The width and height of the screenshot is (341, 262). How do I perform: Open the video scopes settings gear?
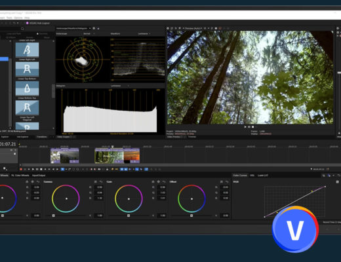(94, 28)
